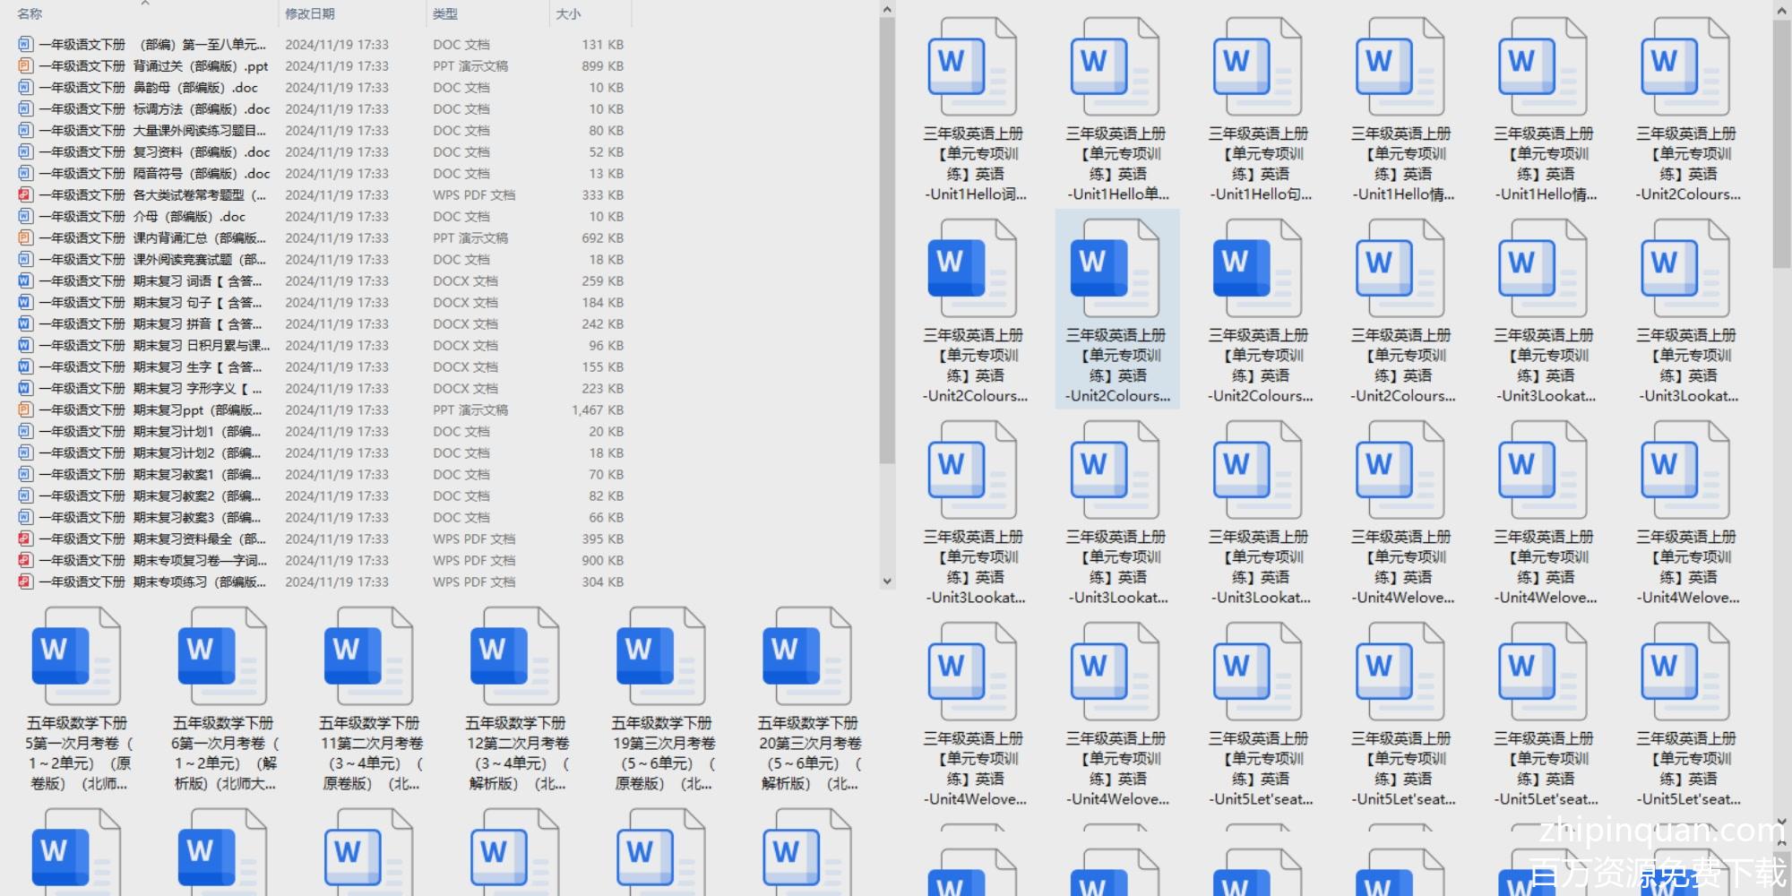The image size is (1792, 896).
Task: Sort files by 名称 column header
Action: click(30, 14)
